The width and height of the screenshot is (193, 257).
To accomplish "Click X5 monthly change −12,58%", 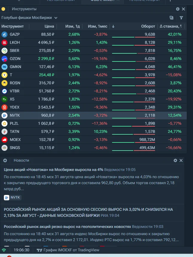I will coord(99,99).
